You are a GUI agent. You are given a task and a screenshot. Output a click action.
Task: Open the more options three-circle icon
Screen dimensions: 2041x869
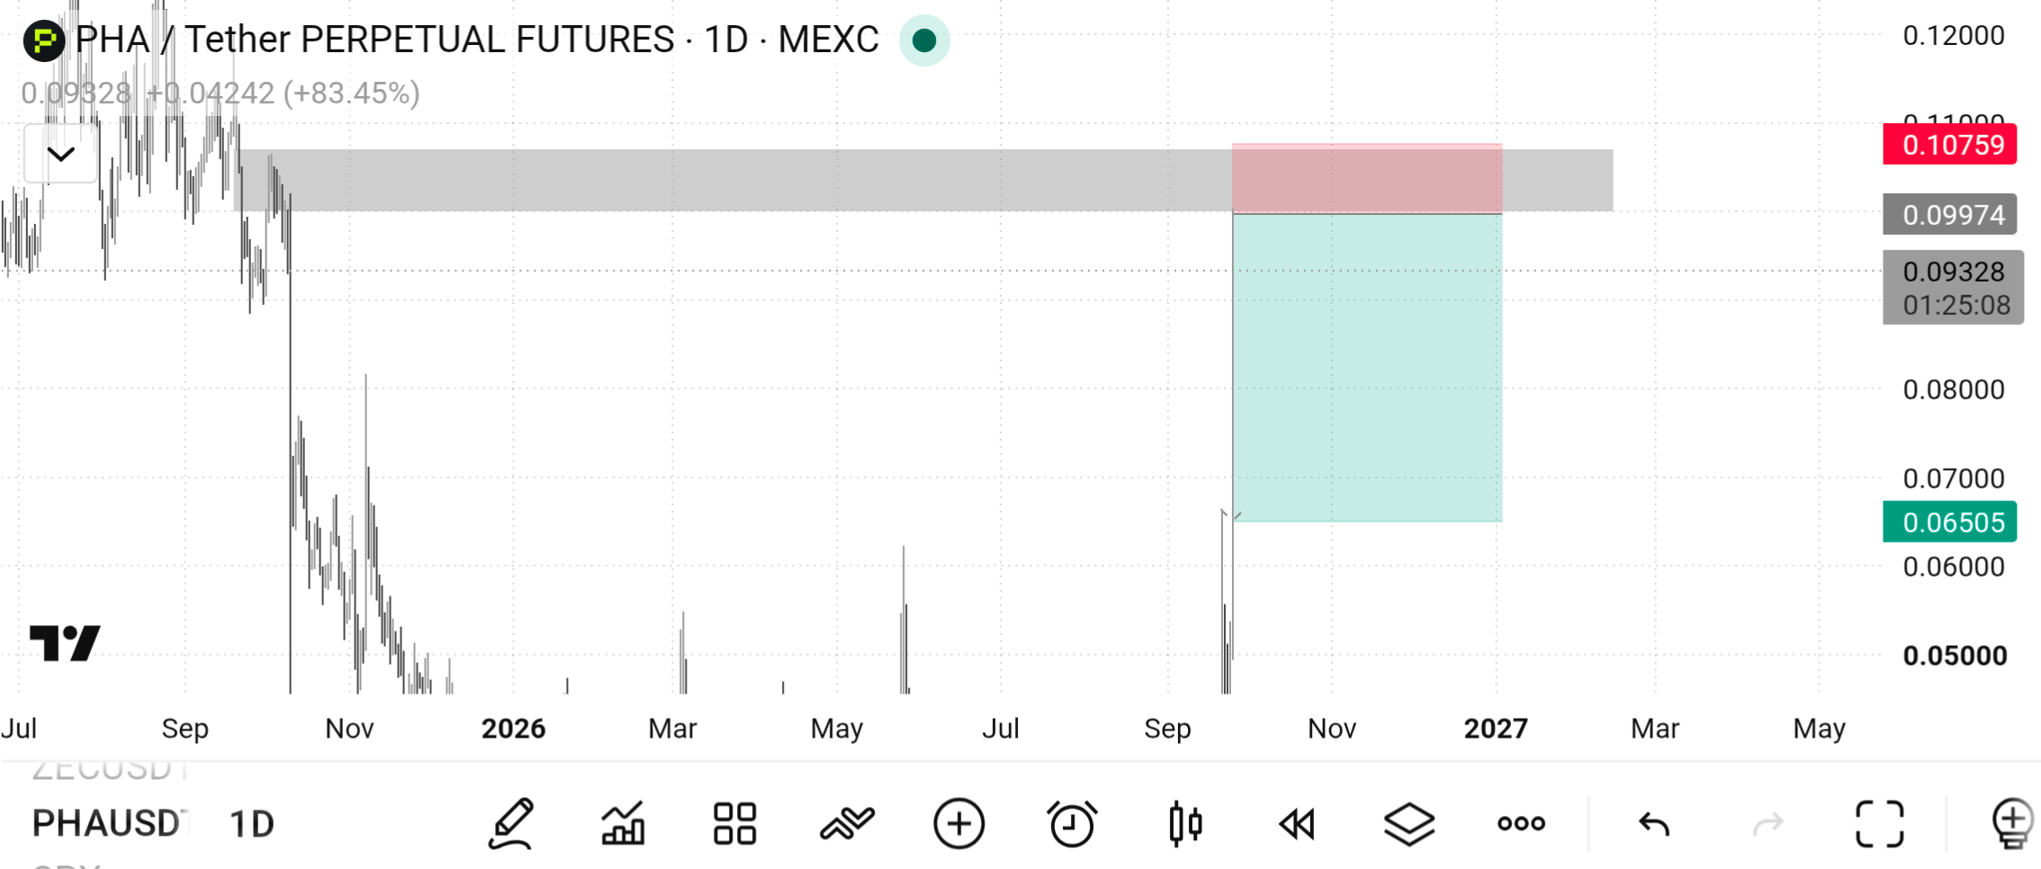coord(1521,823)
